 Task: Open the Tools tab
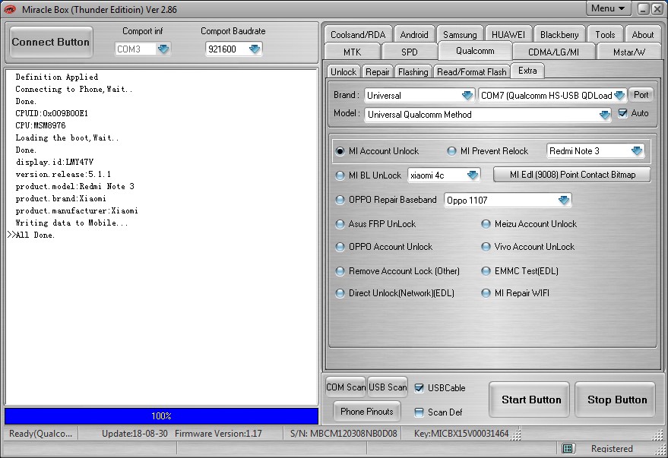pos(605,35)
